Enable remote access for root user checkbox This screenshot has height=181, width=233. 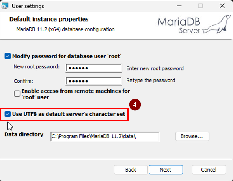coord(17,94)
